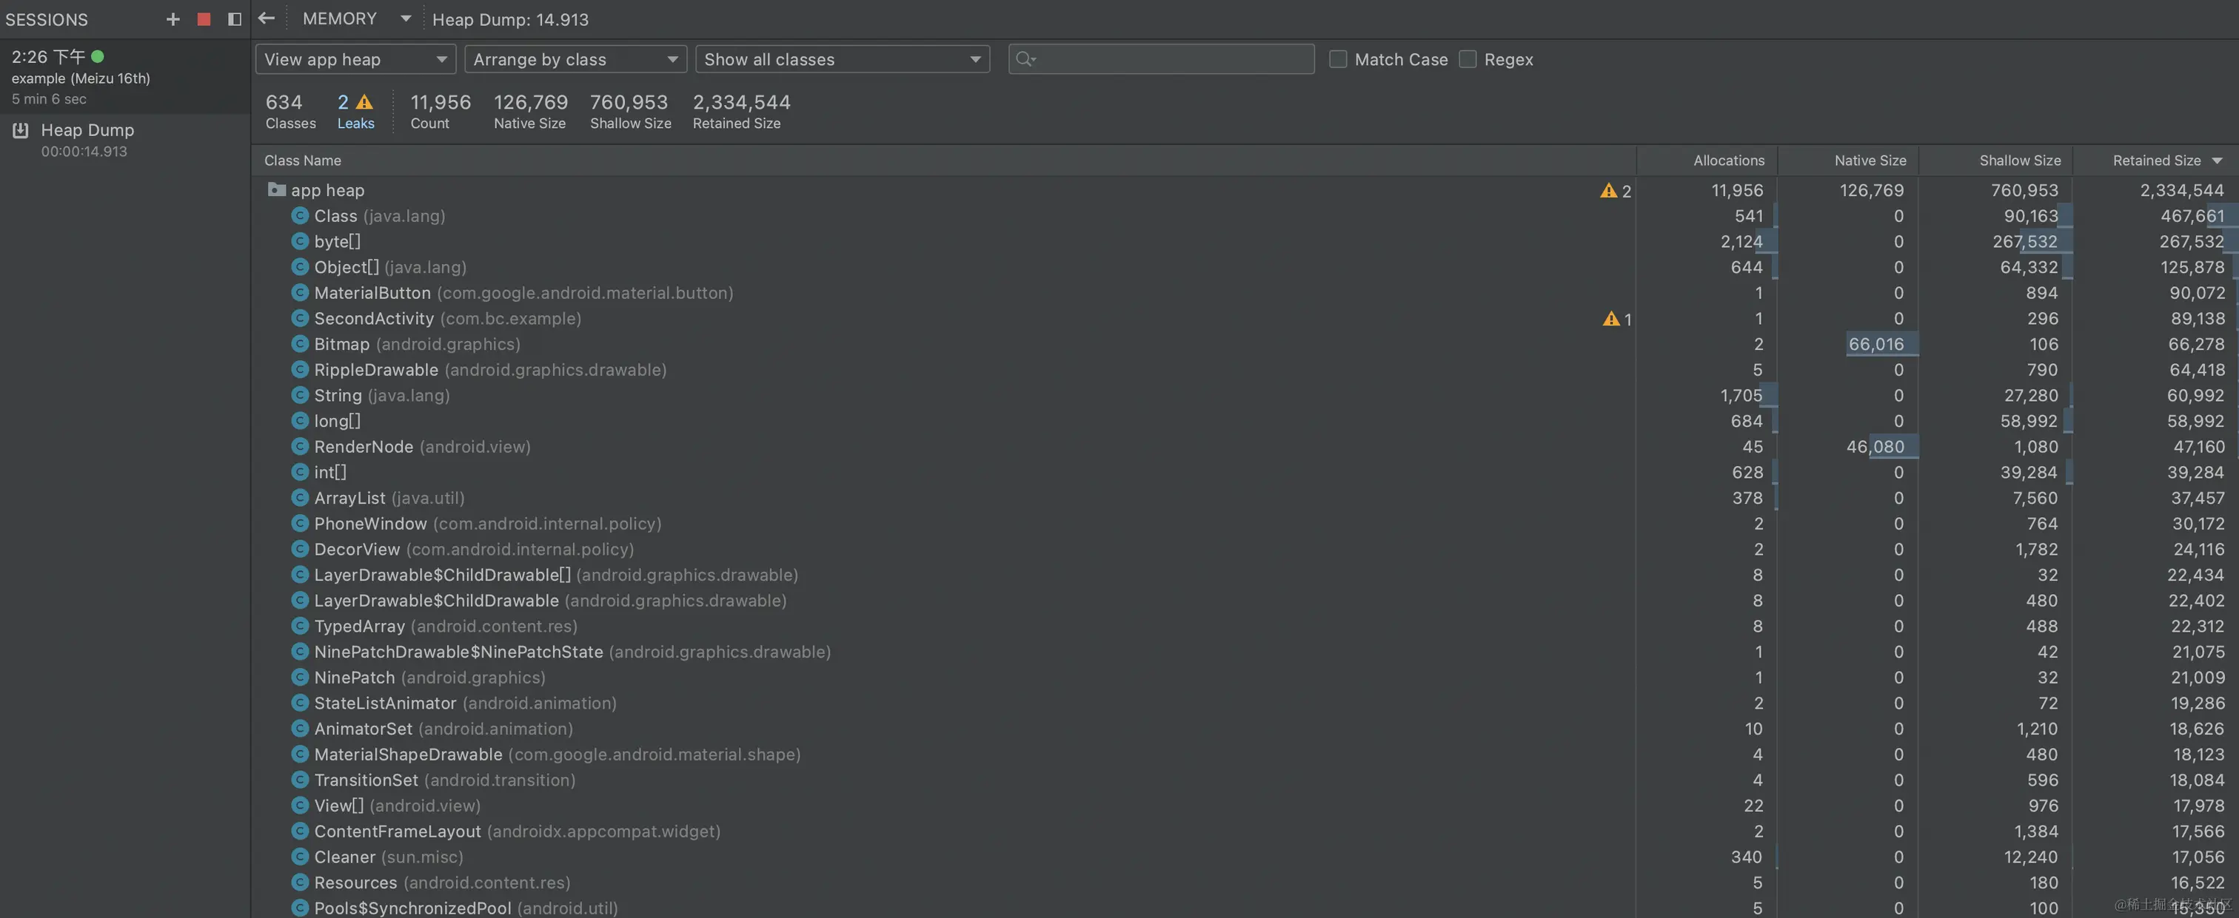Click the Heap Dump save icon in sessions

click(x=21, y=130)
